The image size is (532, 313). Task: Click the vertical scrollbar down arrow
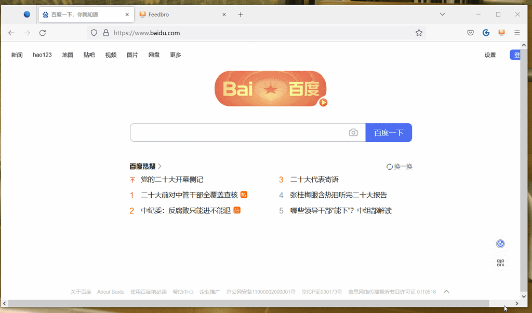tap(524, 296)
